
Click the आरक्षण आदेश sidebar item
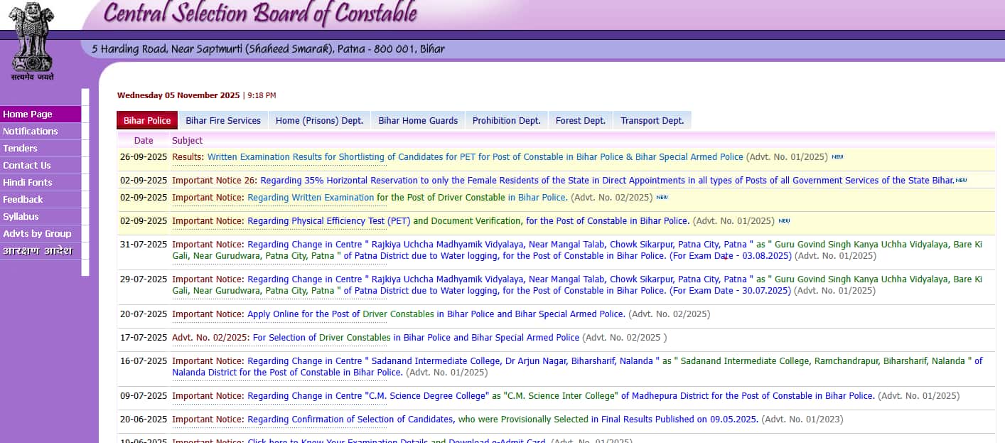(x=37, y=250)
